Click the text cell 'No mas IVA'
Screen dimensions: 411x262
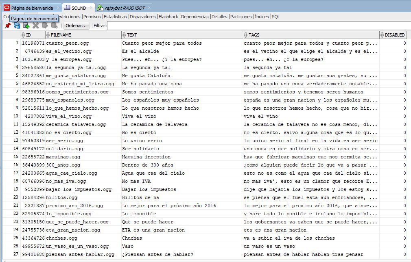[x=182, y=181]
